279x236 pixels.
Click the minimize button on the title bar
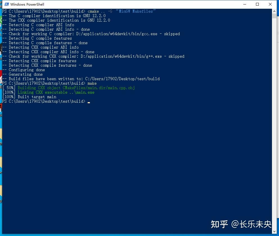[x=244, y=4]
